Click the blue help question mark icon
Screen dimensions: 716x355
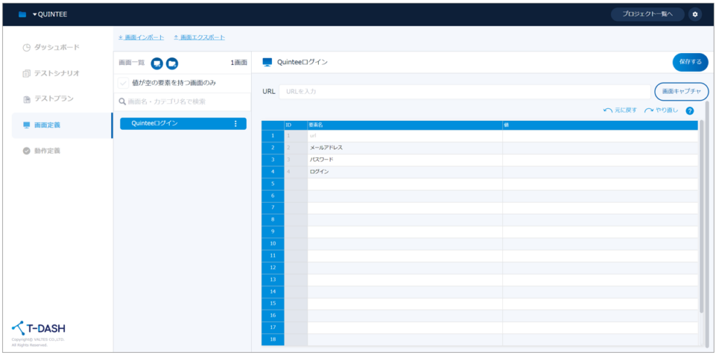pyautogui.click(x=689, y=111)
